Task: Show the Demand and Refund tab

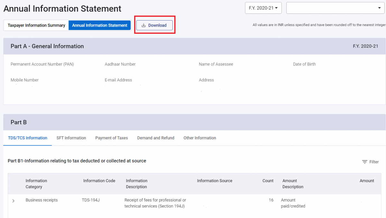Action: click(156, 138)
